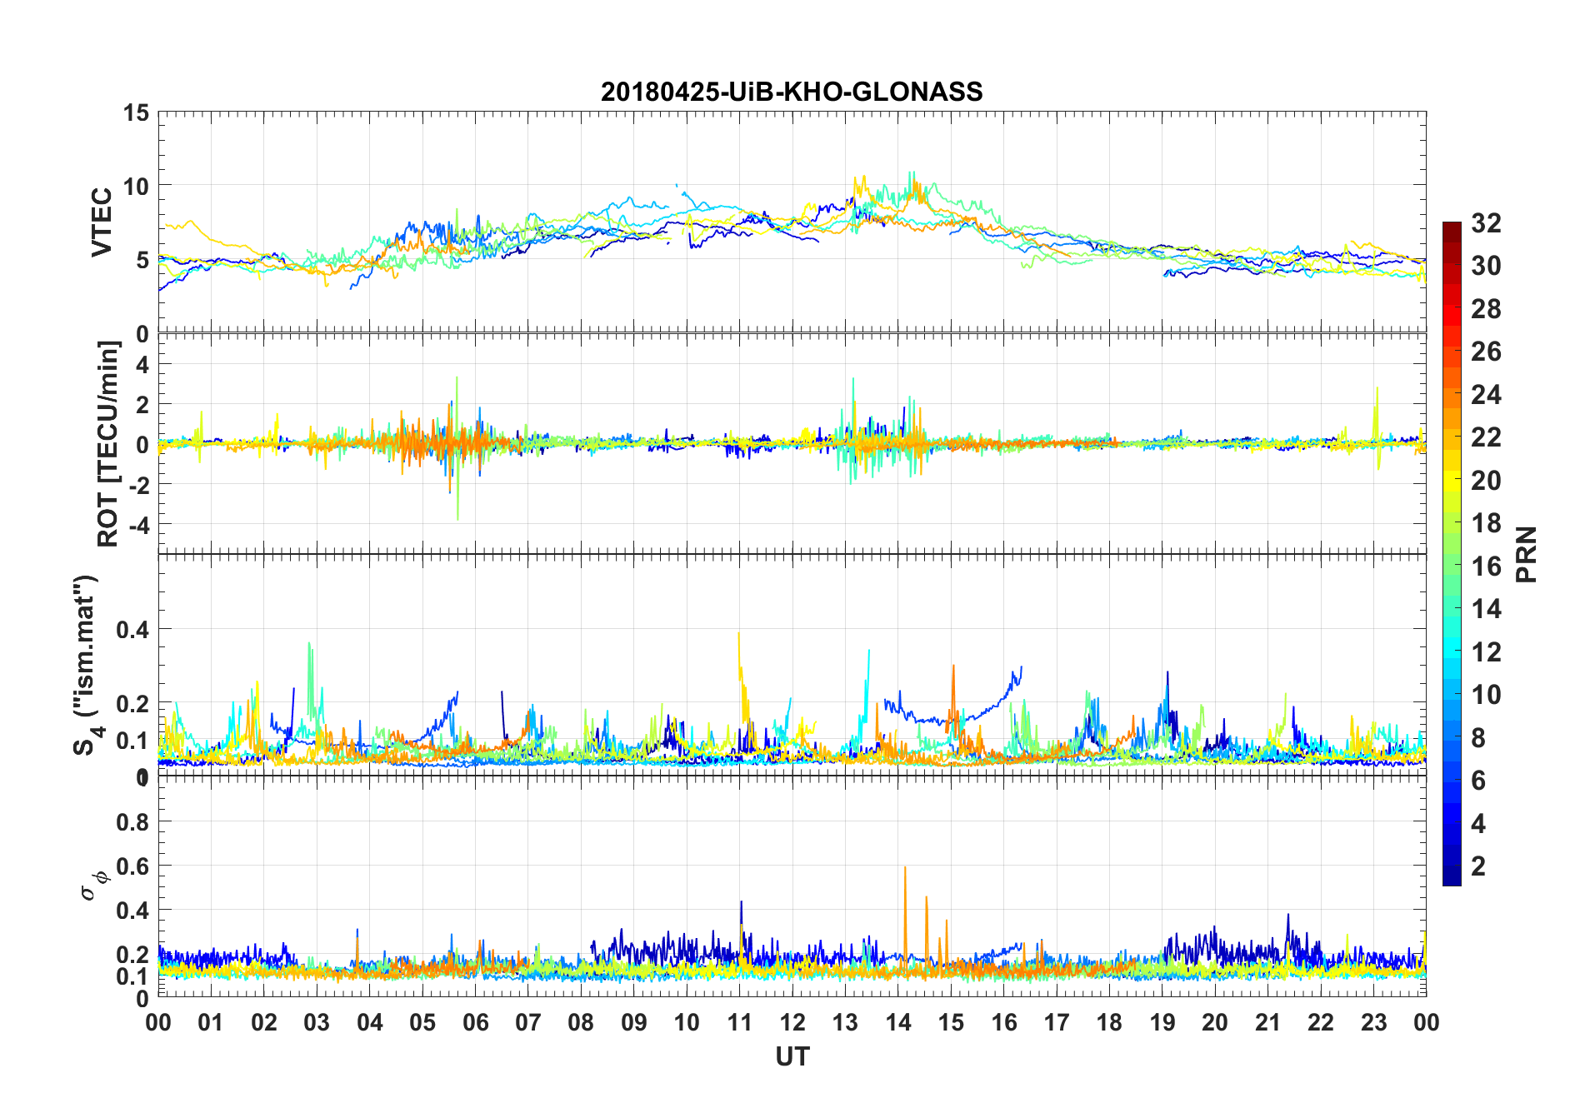This screenshot has height=1108, width=1585.
Task: Click the S4 ("ism.mat") y-axis label
Action: click(x=86, y=665)
